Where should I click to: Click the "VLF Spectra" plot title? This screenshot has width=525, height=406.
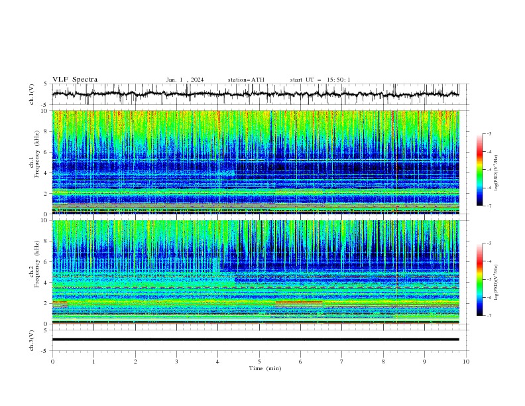tap(75, 80)
